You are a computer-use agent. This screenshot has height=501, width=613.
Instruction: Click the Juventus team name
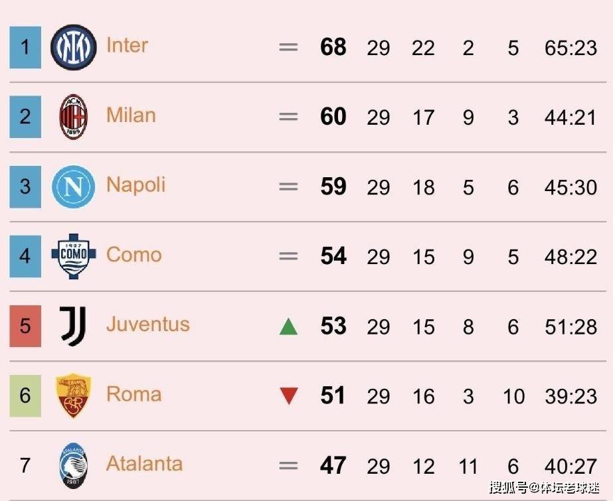tap(147, 324)
